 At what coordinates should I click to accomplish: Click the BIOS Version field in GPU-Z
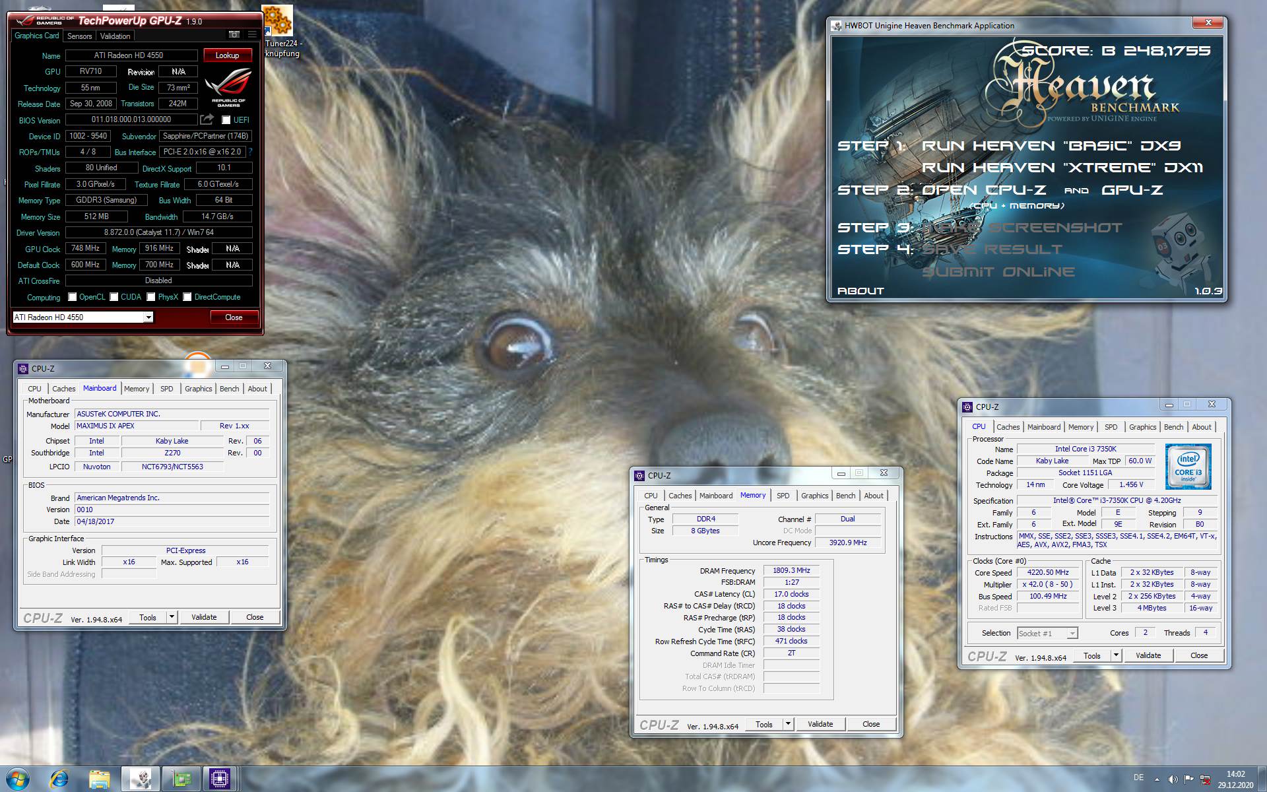pyautogui.click(x=131, y=119)
